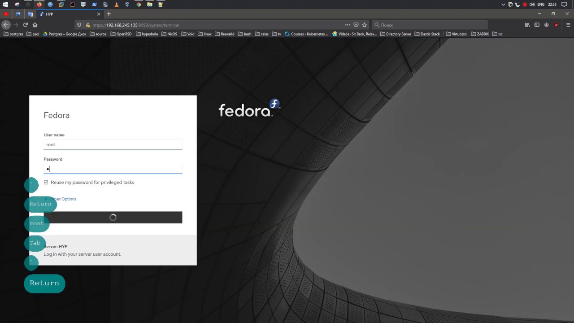Click the Password field

[113, 169]
